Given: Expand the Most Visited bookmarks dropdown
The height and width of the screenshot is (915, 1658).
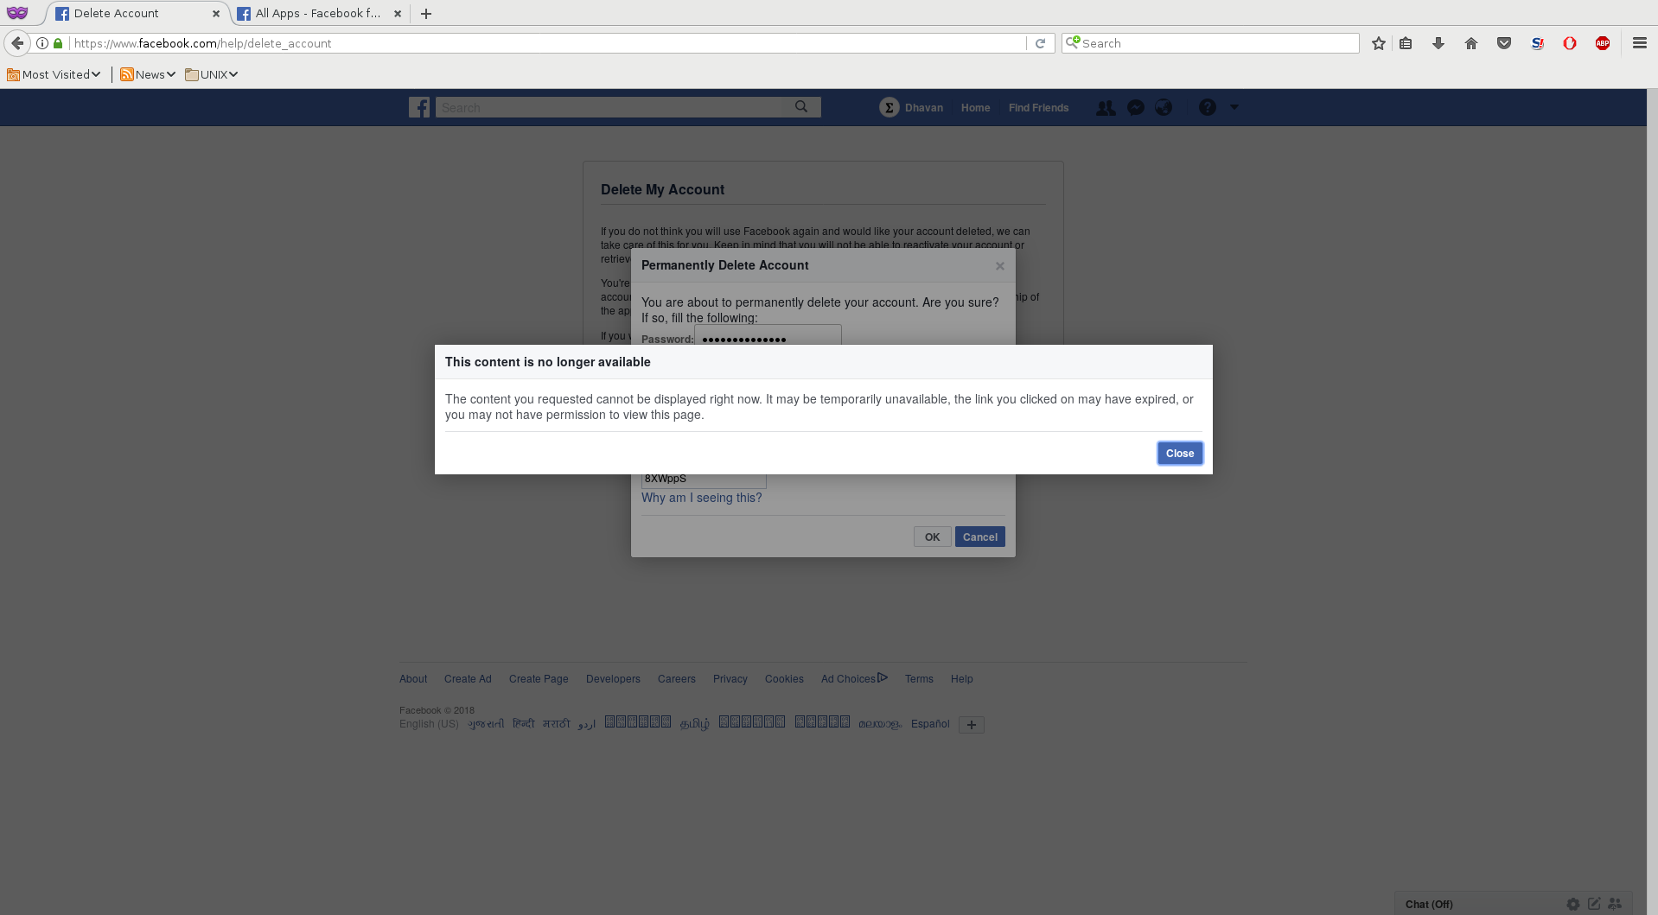Looking at the screenshot, I should [54, 74].
